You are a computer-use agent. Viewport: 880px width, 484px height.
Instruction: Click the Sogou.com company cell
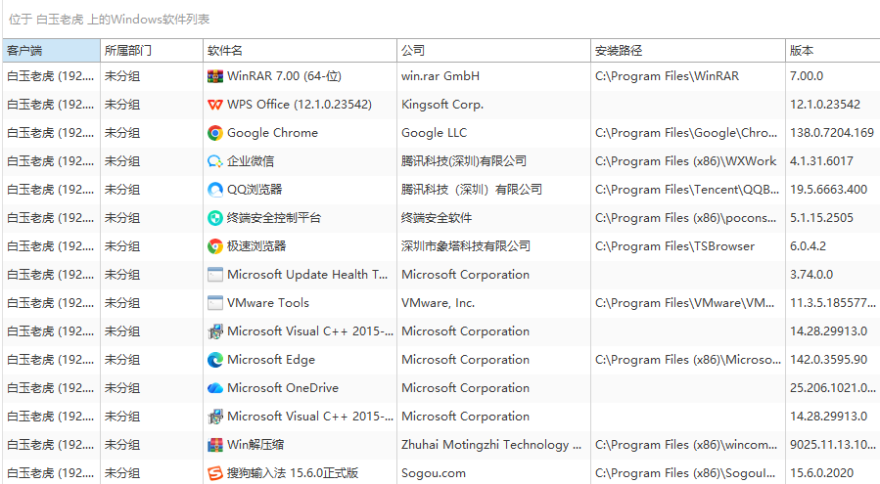pyautogui.click(x=434, y=473)
